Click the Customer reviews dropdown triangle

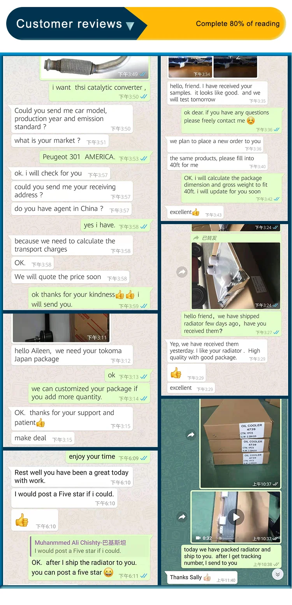(x=130, y=26)
